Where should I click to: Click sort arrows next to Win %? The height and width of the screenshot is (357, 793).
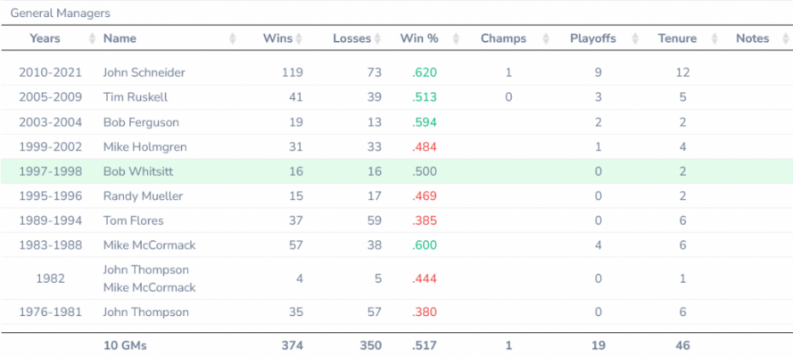click(456, 38)
